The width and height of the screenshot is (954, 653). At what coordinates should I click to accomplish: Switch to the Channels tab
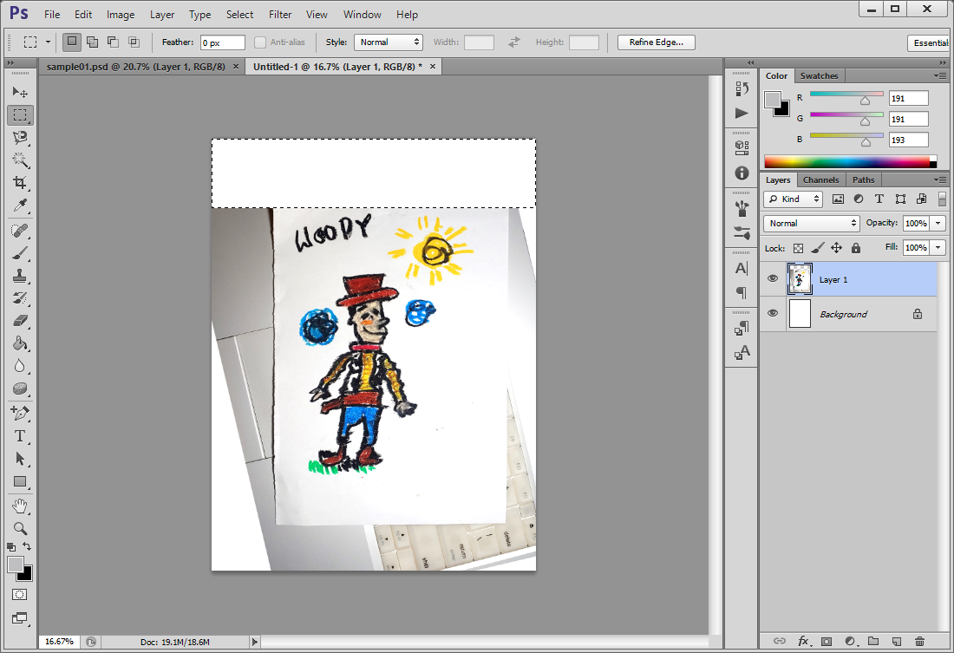tap(820, 180)
